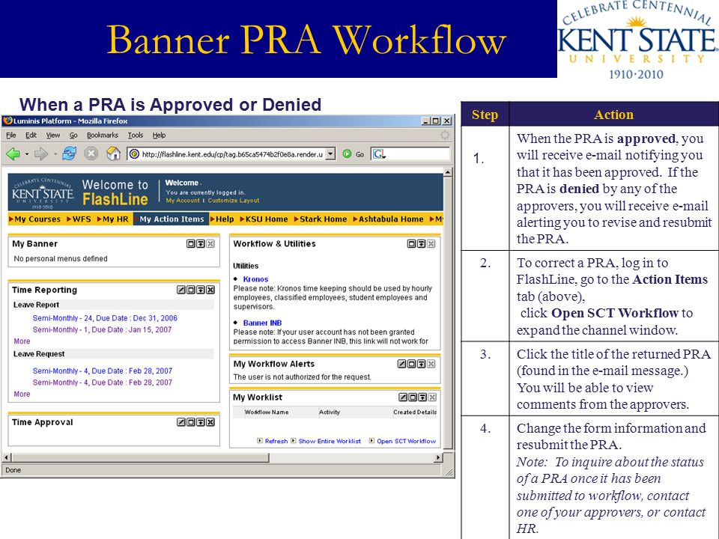Open the File menu
Image resolution: width=719 pixels, height=539 pixels.
(x=11, y=135)
